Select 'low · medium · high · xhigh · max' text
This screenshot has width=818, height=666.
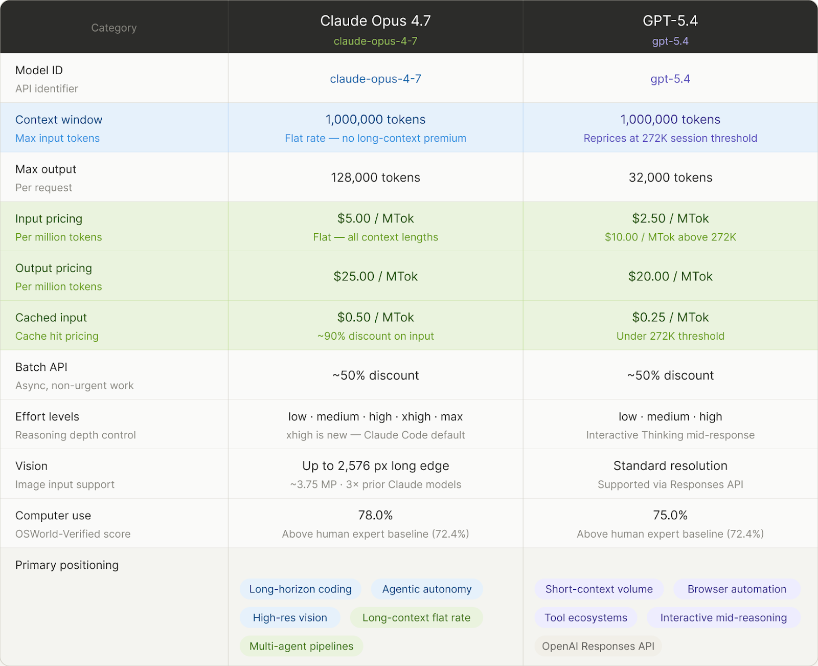point(375,417)
